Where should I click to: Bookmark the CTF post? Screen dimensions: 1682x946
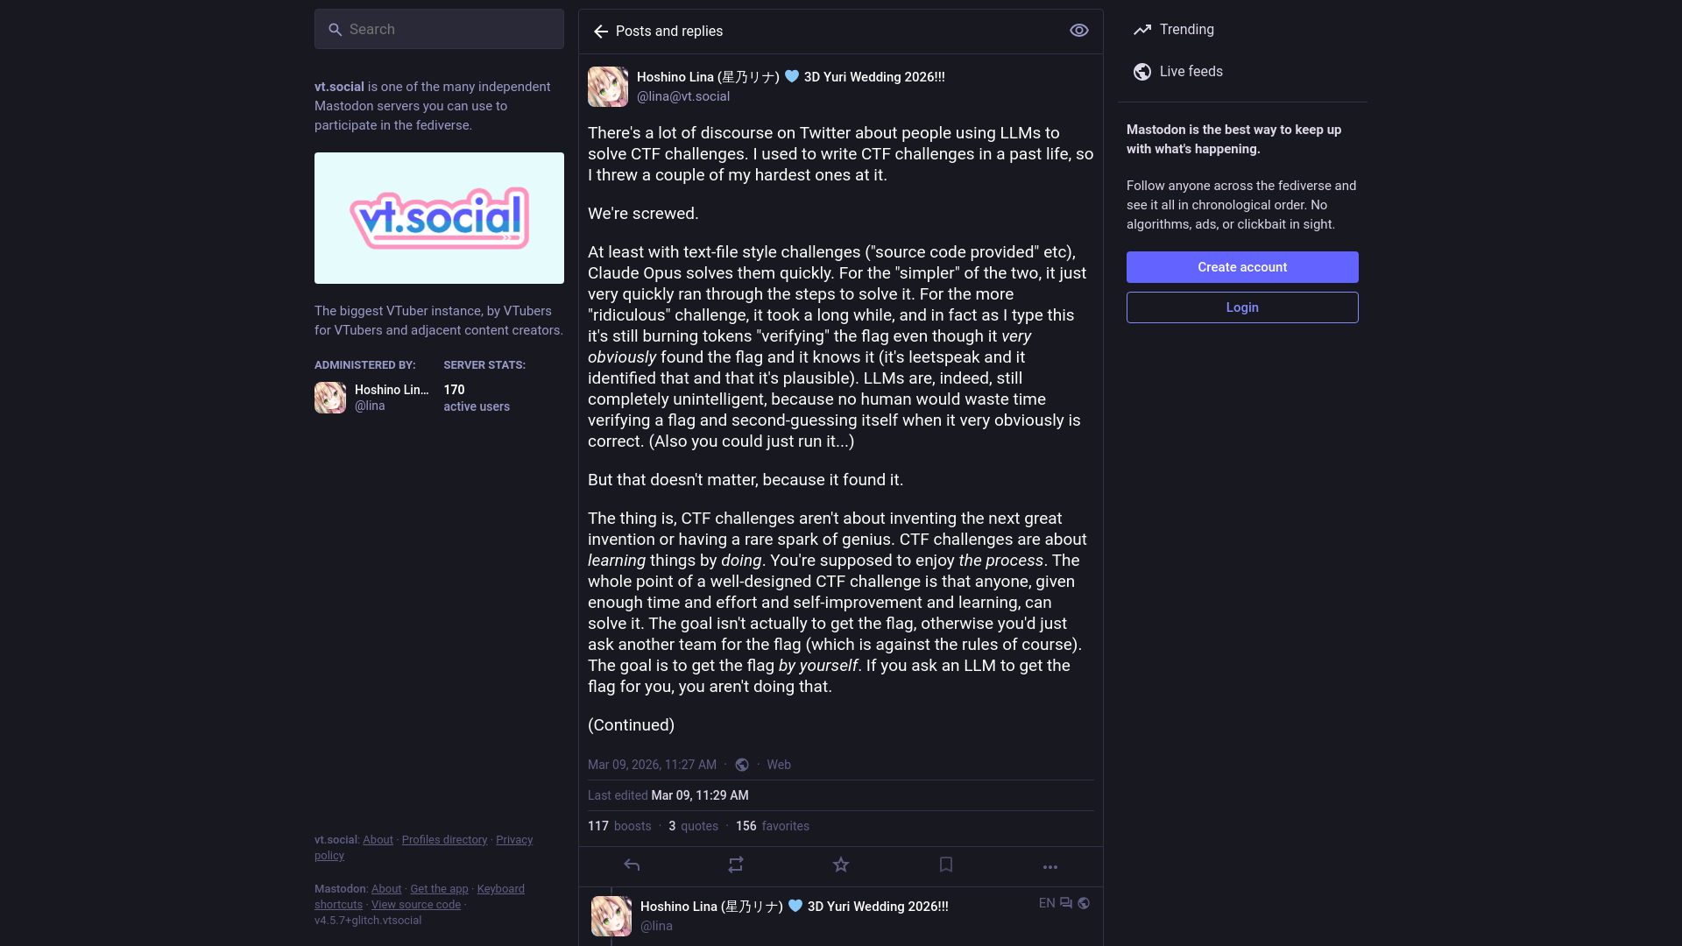point(945,865)
